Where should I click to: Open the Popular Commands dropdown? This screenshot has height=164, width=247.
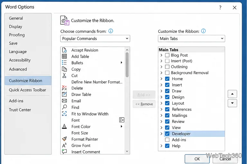(95, 39)
